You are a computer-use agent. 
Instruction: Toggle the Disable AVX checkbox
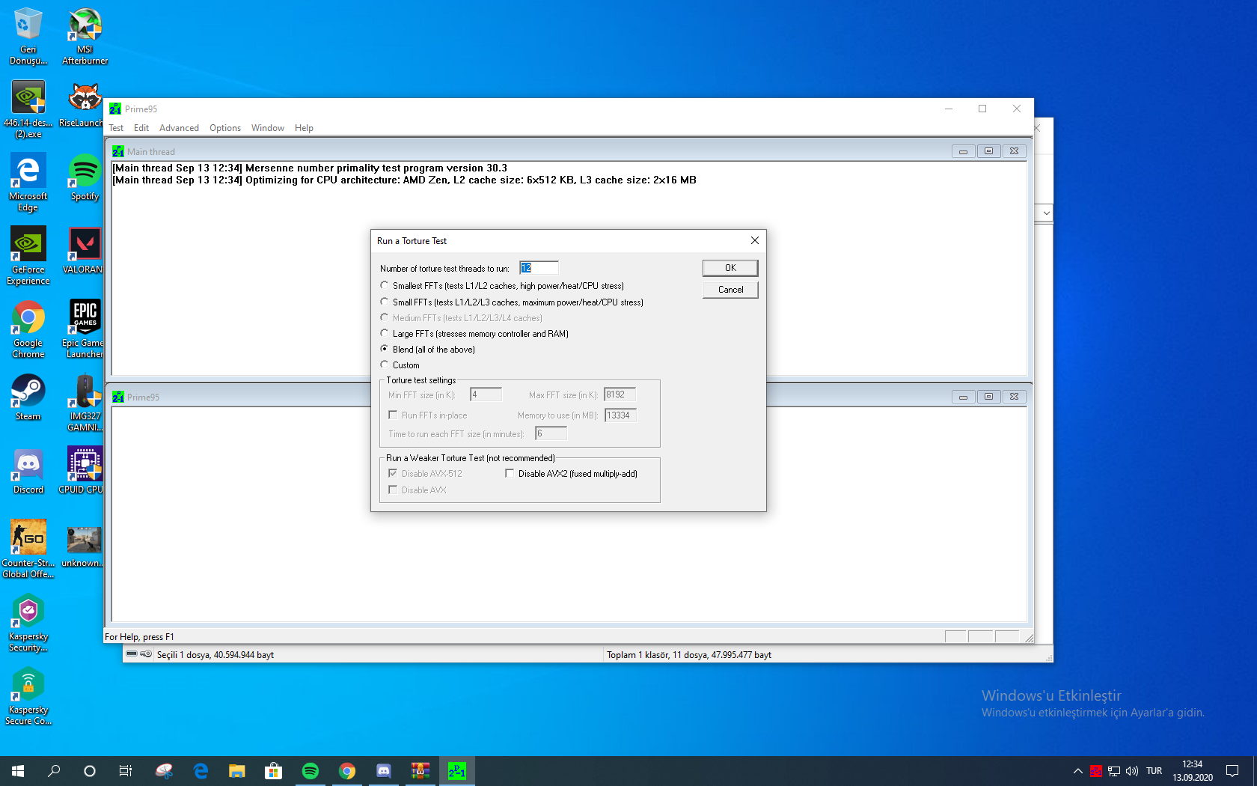coord(393,490)
